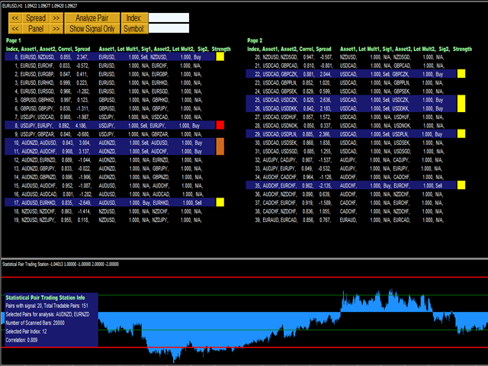Click the Page 1 heading

(14, 40)
